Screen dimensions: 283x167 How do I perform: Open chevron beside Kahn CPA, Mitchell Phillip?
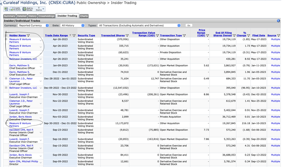41,163
